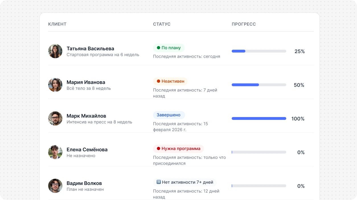Screen dimensions: 357x200
Task: Click the green dot in «По плану» badge
Action: [x=159, y=48]
